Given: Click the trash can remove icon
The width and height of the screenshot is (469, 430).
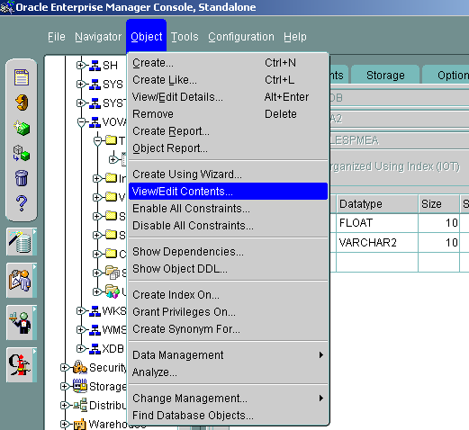Looking at the screenshot, I should 22,178.
